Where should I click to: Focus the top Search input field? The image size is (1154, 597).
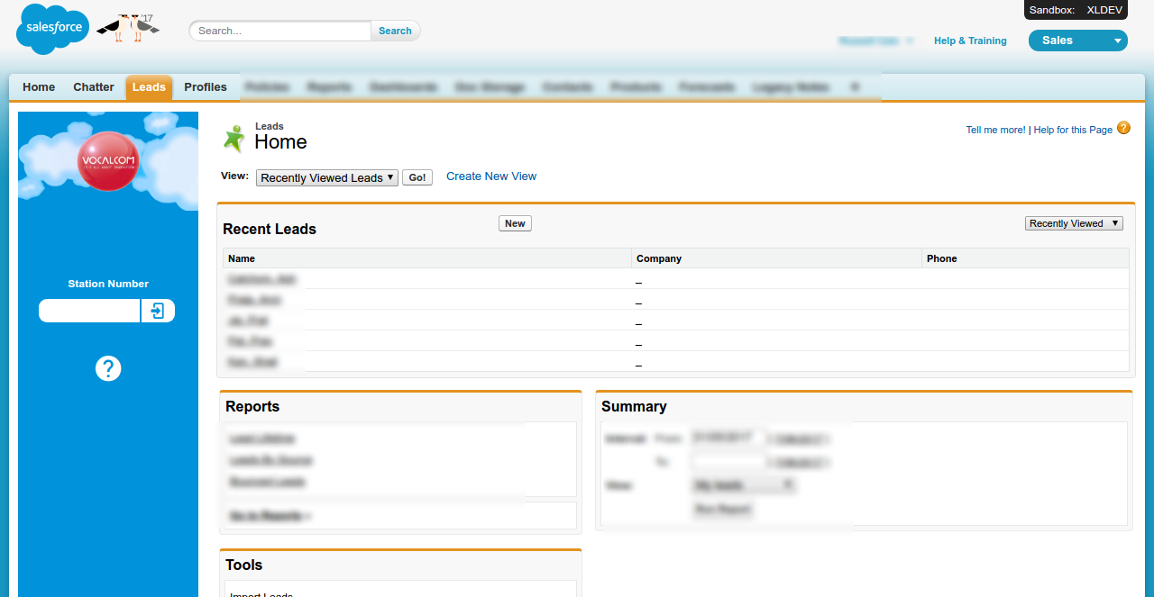[x=280, y=31]
